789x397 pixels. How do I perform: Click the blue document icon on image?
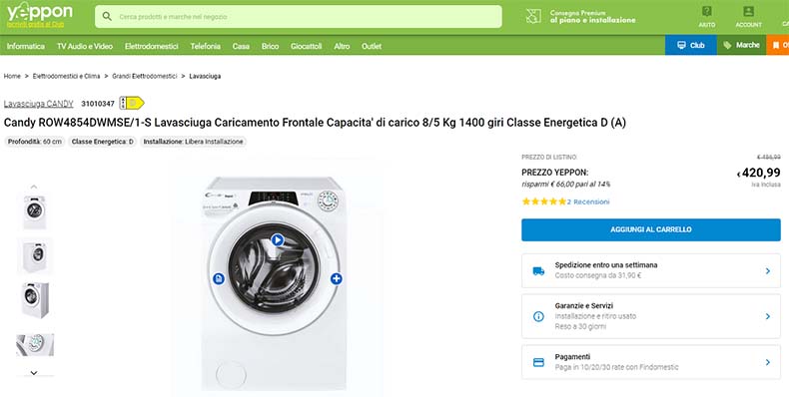[x=219, y=278]
